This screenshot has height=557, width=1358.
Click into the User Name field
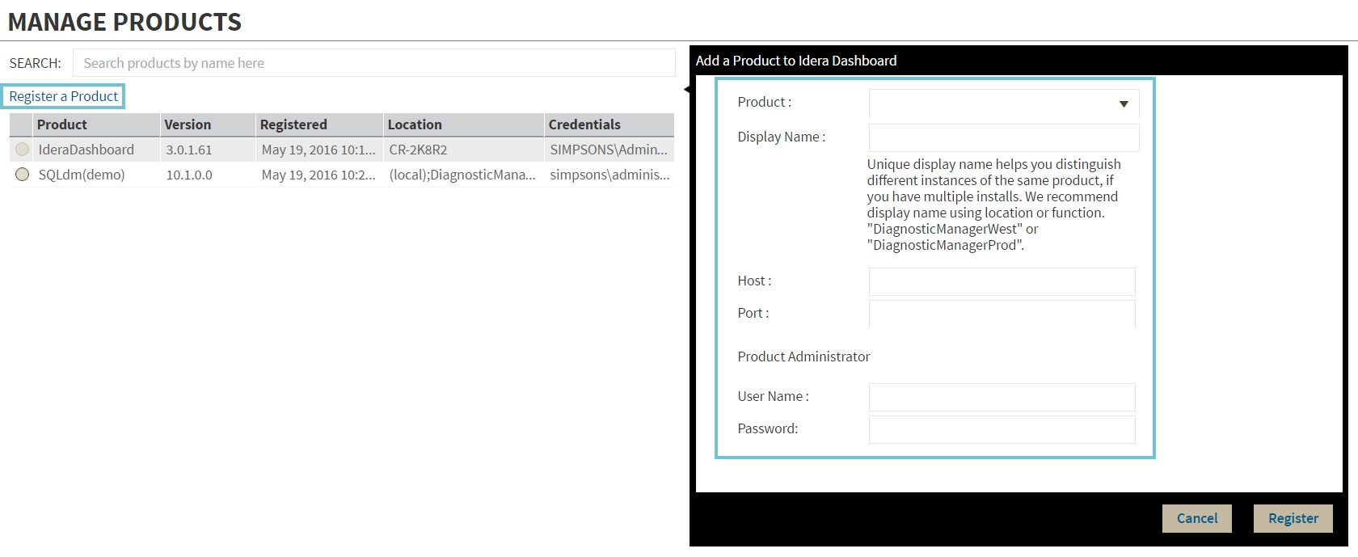pos(1002,397)
